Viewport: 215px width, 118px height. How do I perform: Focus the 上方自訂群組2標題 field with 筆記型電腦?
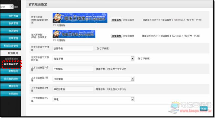(x=73, y=89)
